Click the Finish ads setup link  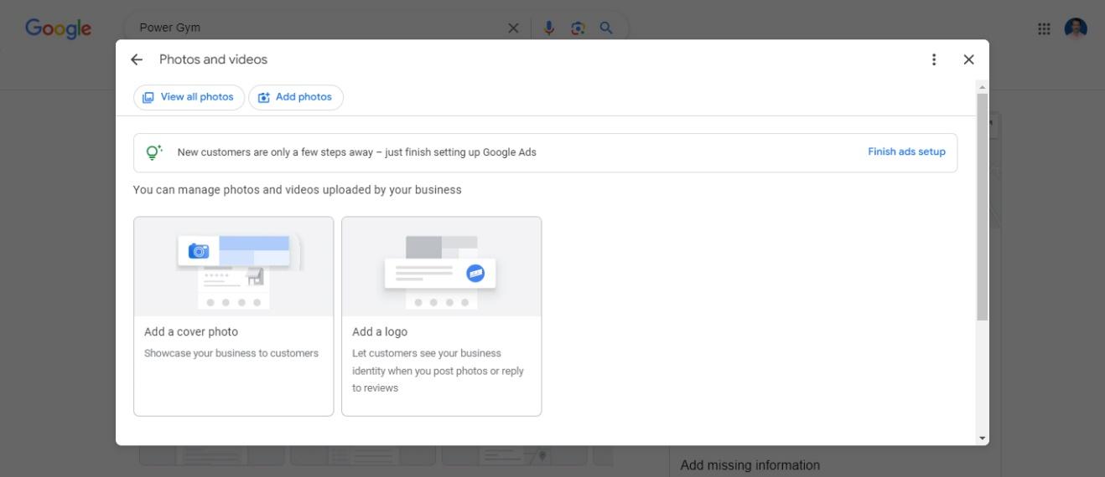point(906,151)
